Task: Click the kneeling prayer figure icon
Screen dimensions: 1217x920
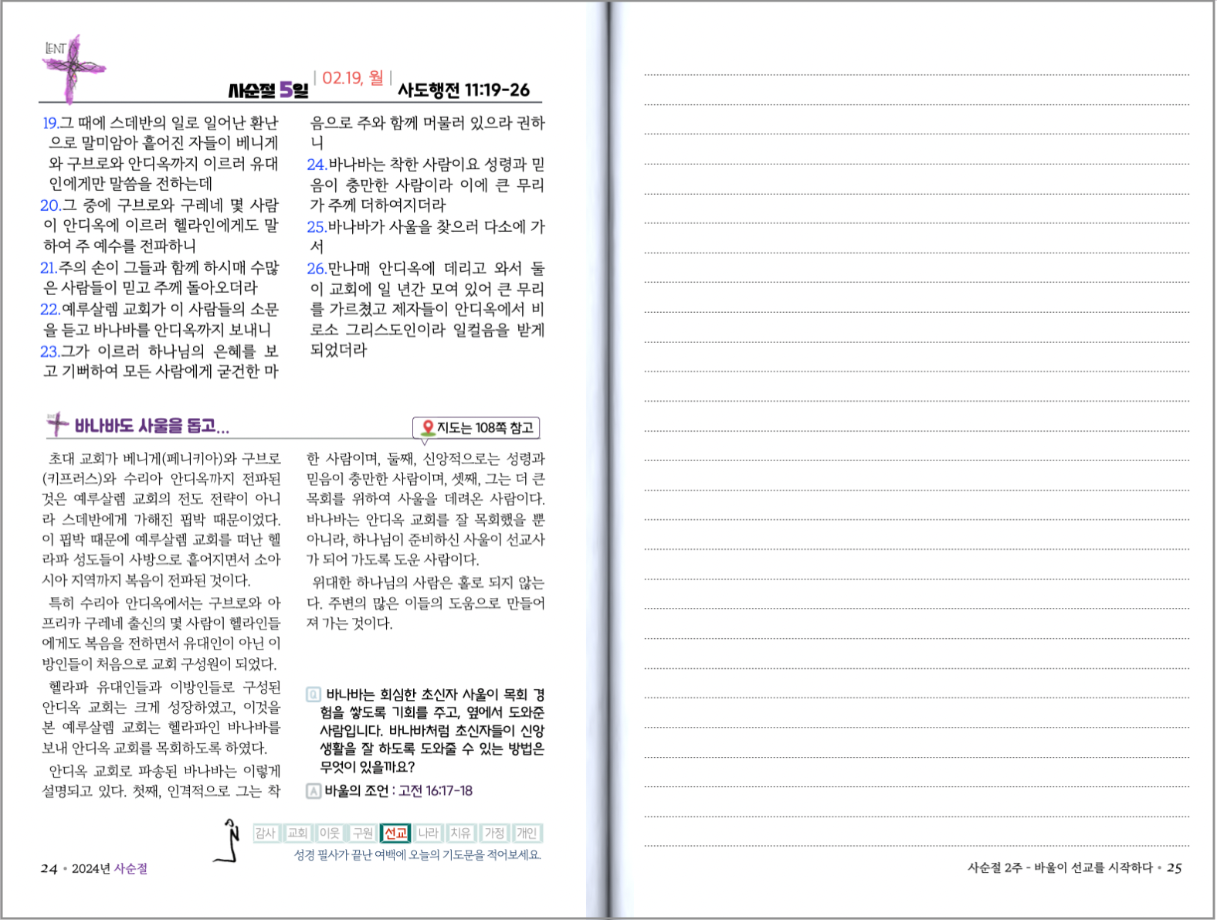Action: 227,840
